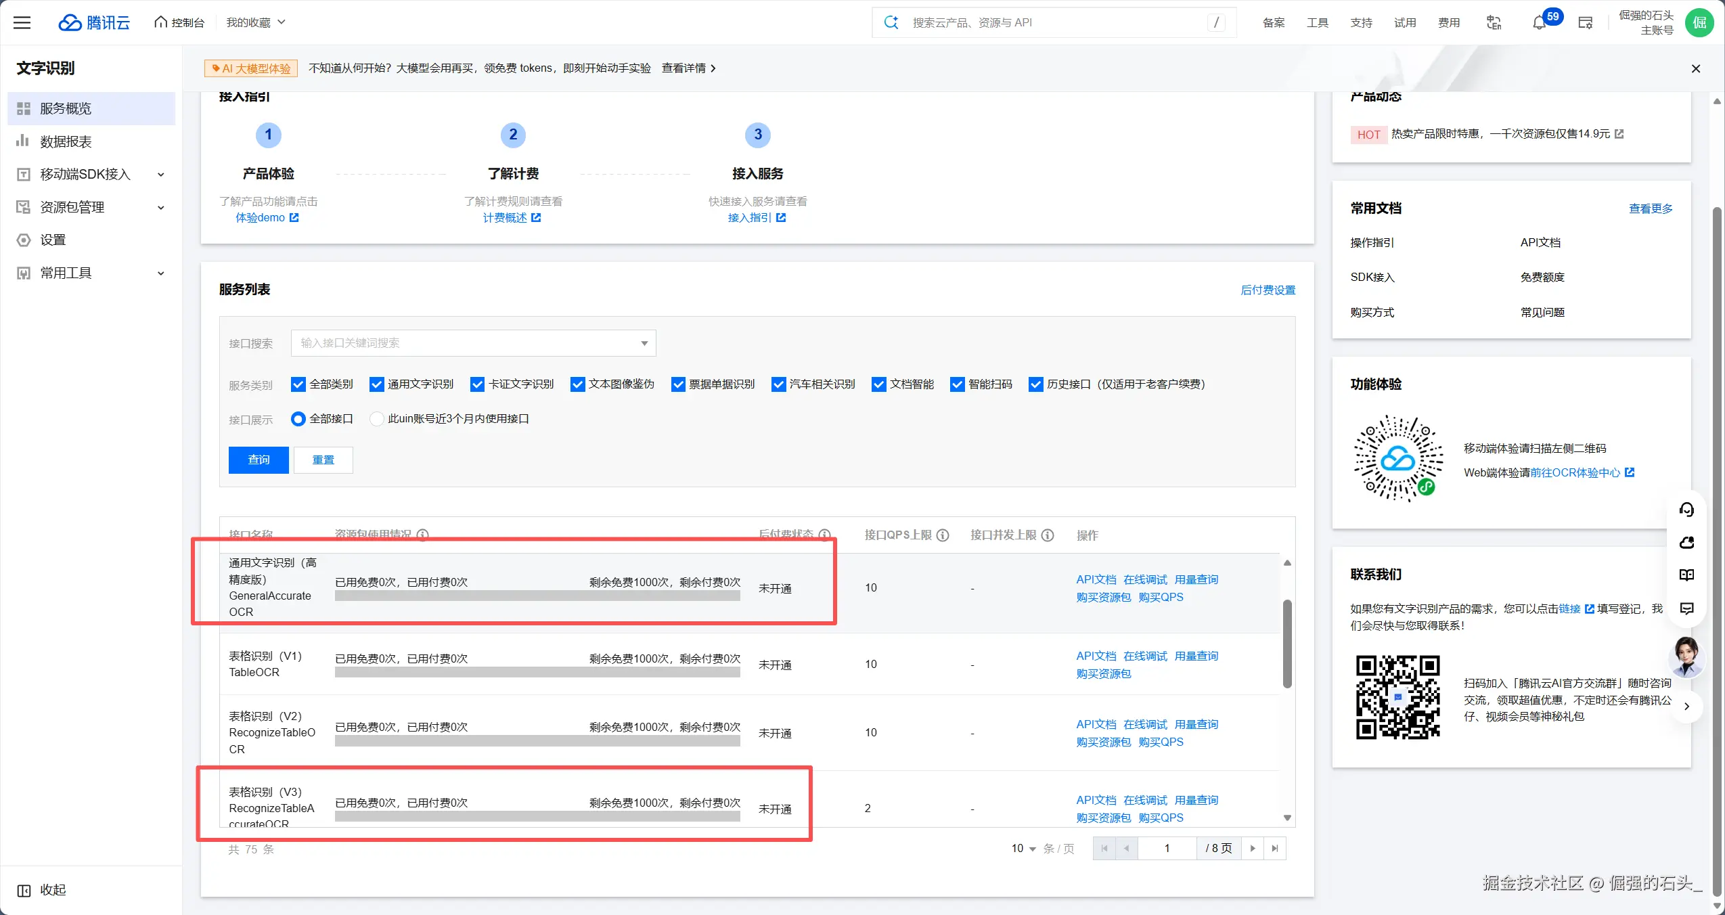The height and width of the screenshot is (915, 1725).
Task: Click the Tencent Cloud logo
Action: 93,22
